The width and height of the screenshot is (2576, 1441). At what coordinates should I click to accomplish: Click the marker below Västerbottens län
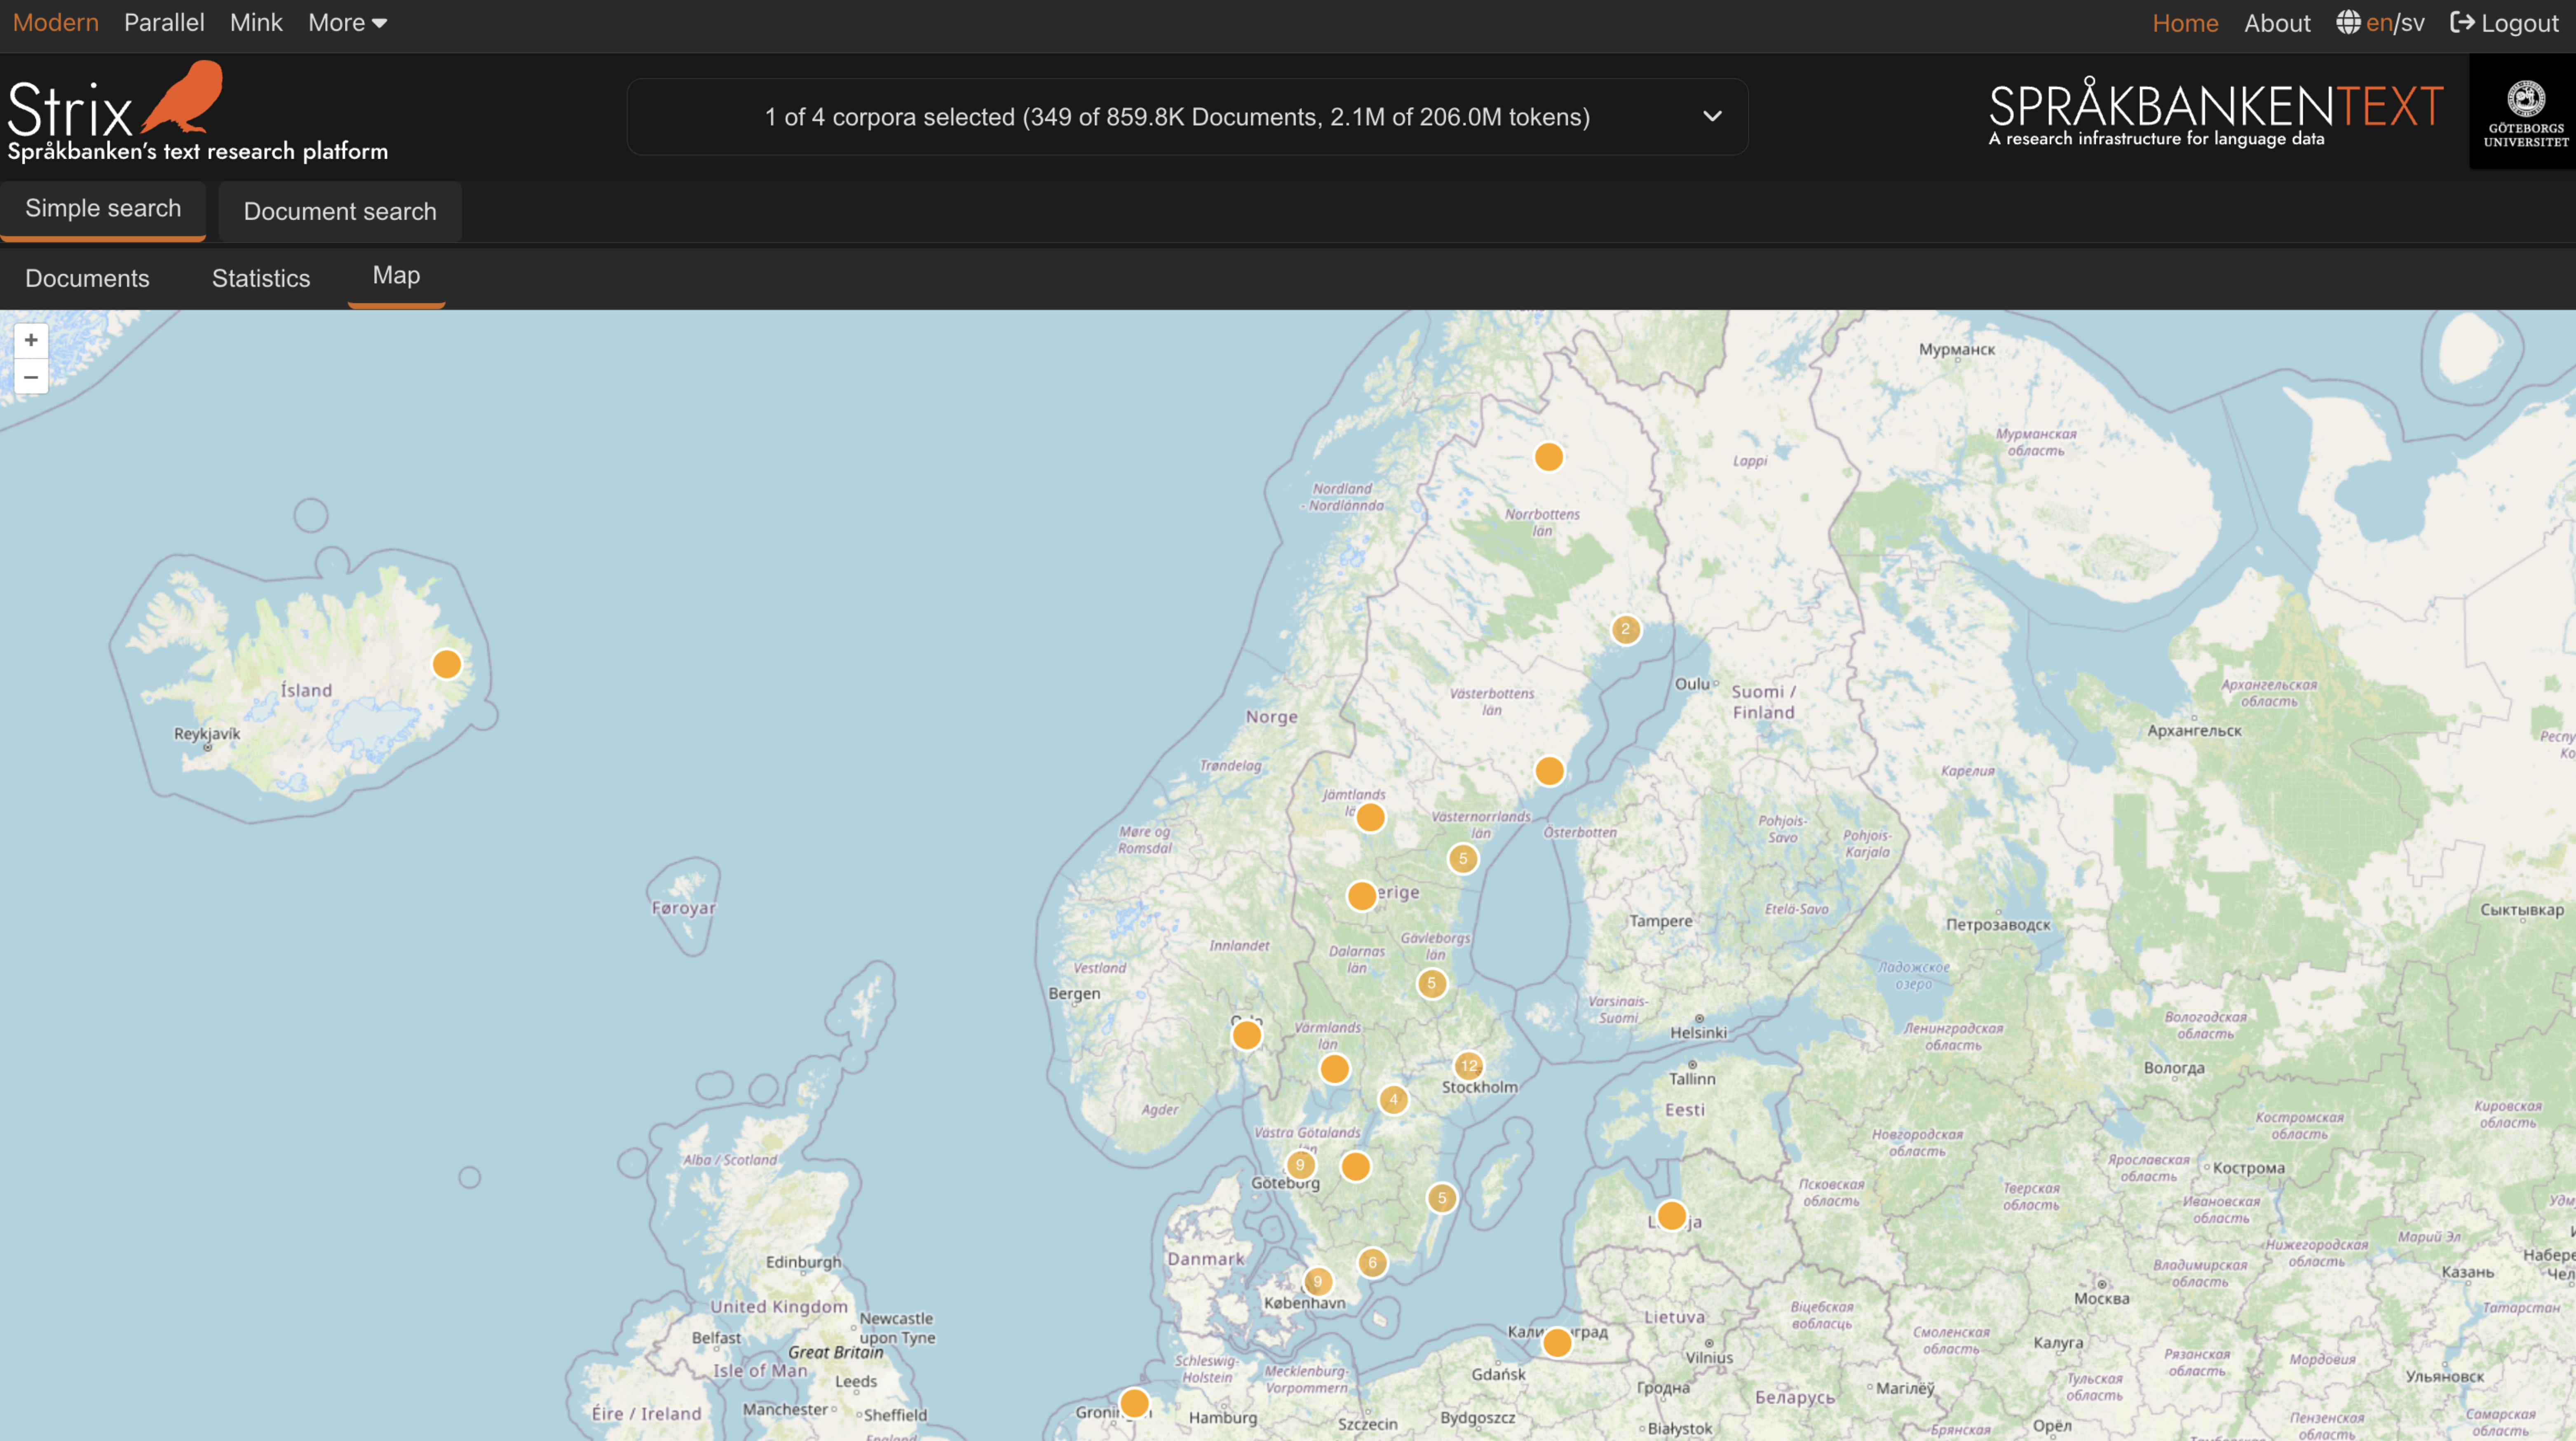1549,771
